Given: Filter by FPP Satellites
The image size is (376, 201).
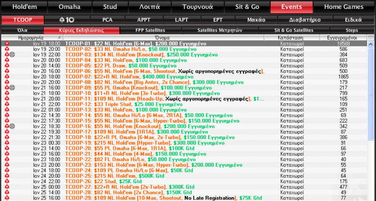Looking at the screenshot, I should (x=150, y=31).
